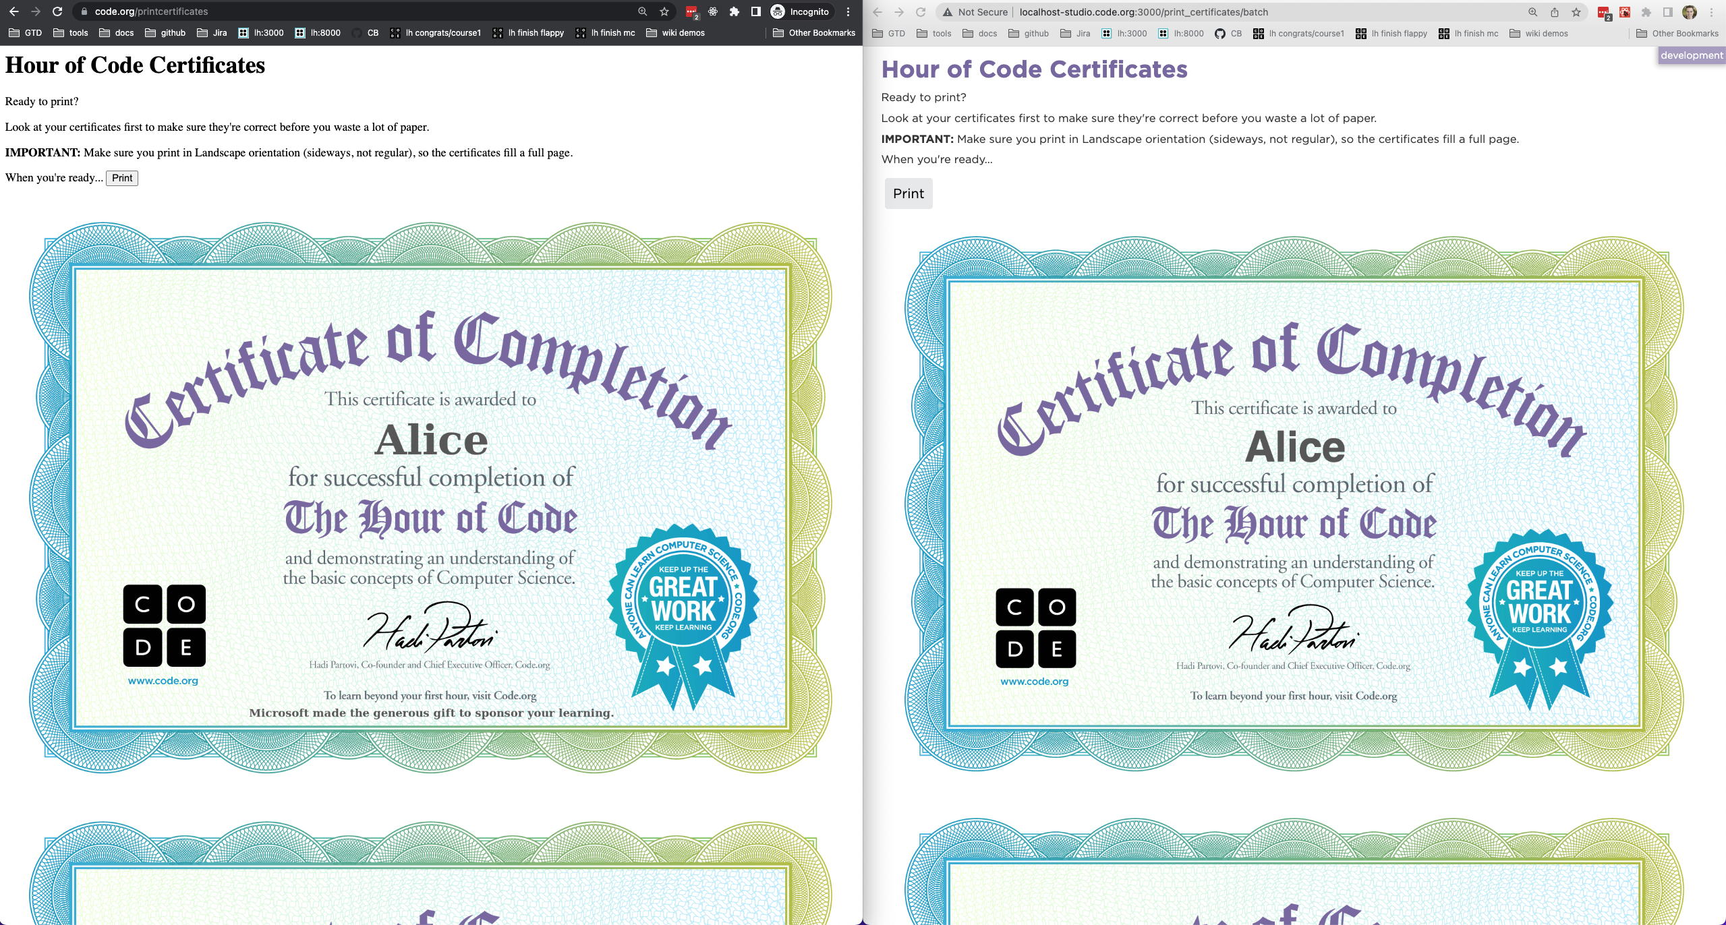This screenshot has height=925, width=1726.
Task: Open lh finish mc bookmark in the right window
Action: 1470,33
